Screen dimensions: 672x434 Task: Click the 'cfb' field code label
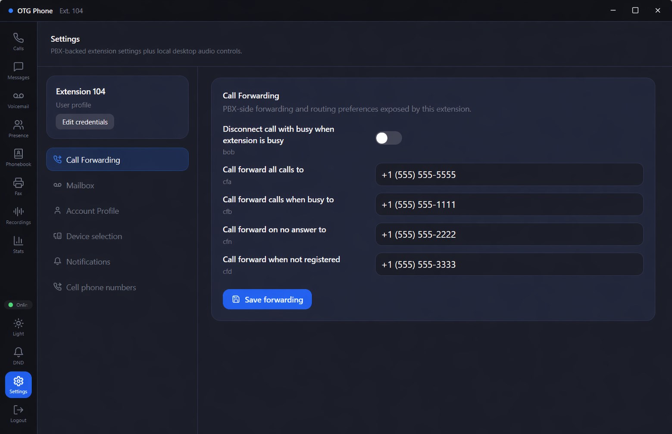(x=227, y=212)
